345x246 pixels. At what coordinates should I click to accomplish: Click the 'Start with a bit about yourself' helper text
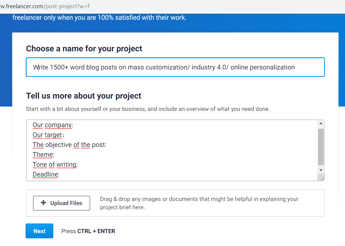[148, 109]
